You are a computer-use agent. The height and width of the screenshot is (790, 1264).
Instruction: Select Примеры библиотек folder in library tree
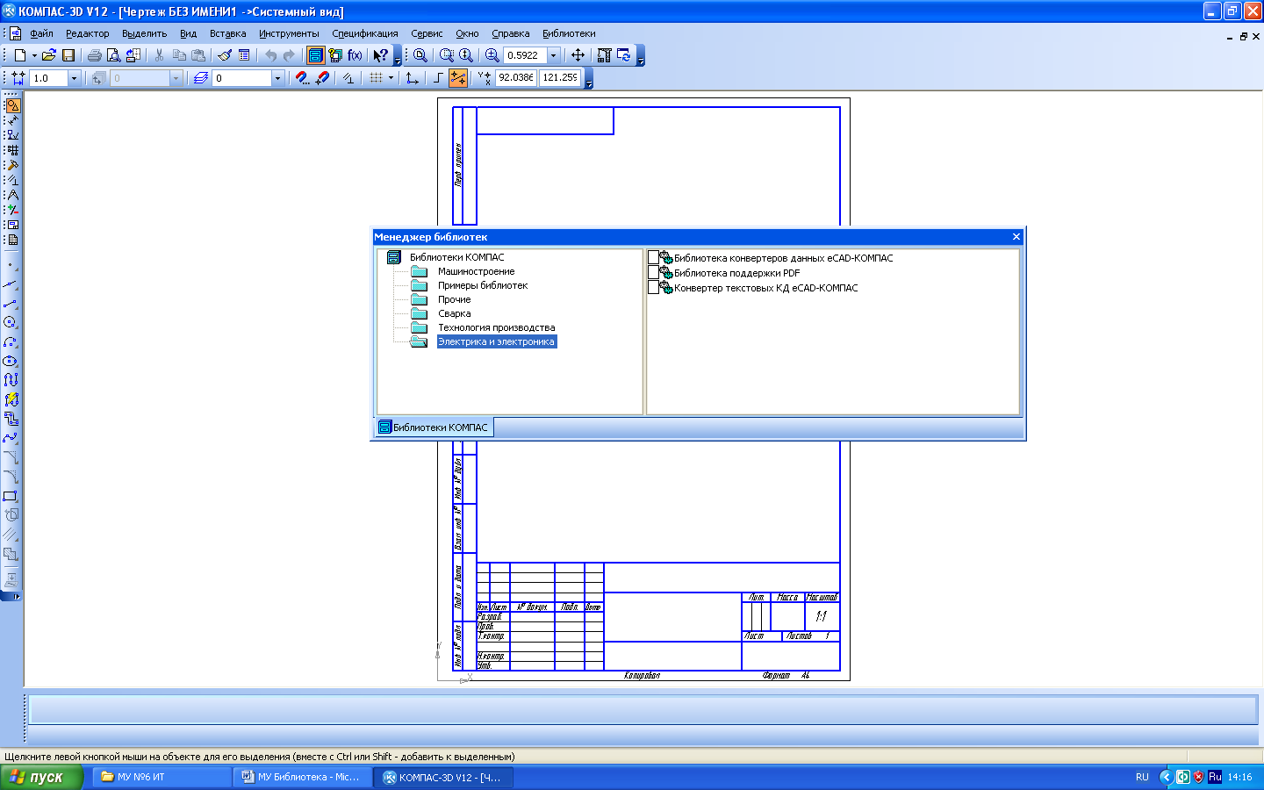click(483, 285)
